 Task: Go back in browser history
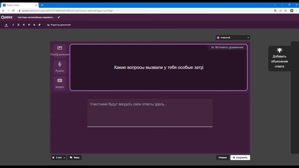3,11
